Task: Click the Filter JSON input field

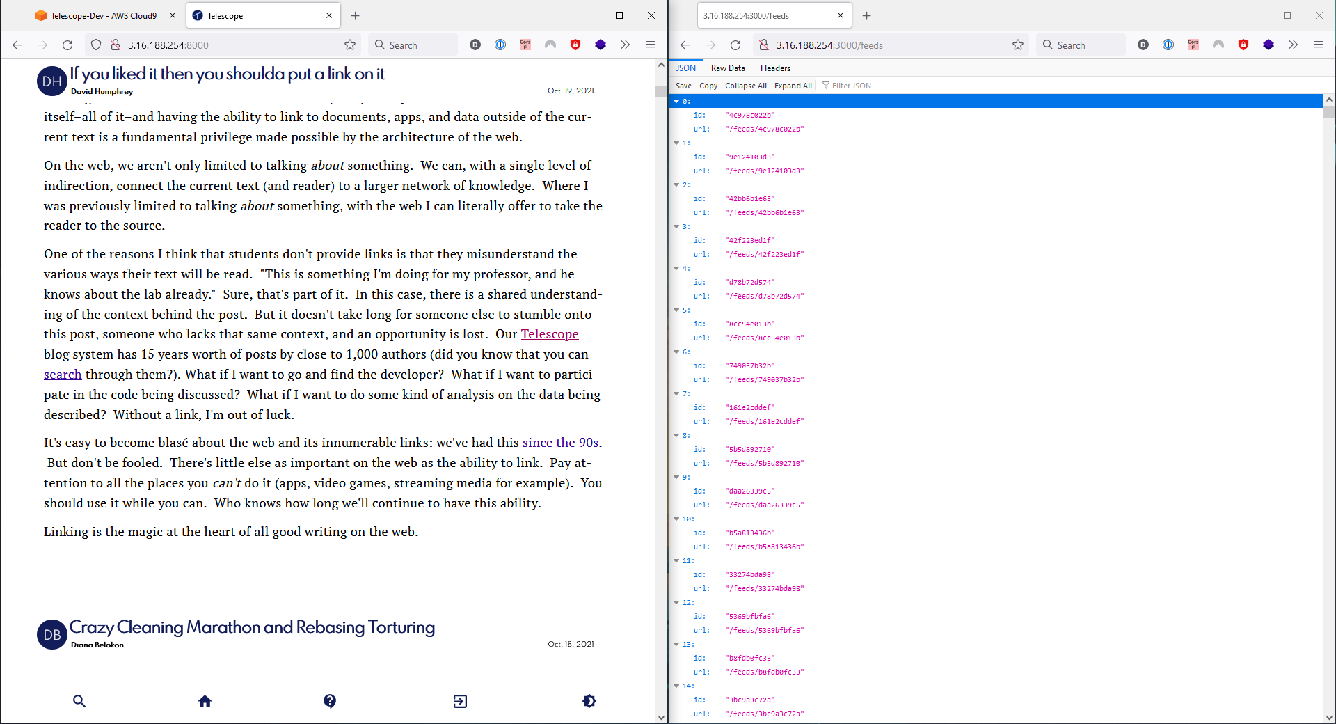Action: click(x=852, y=86)
